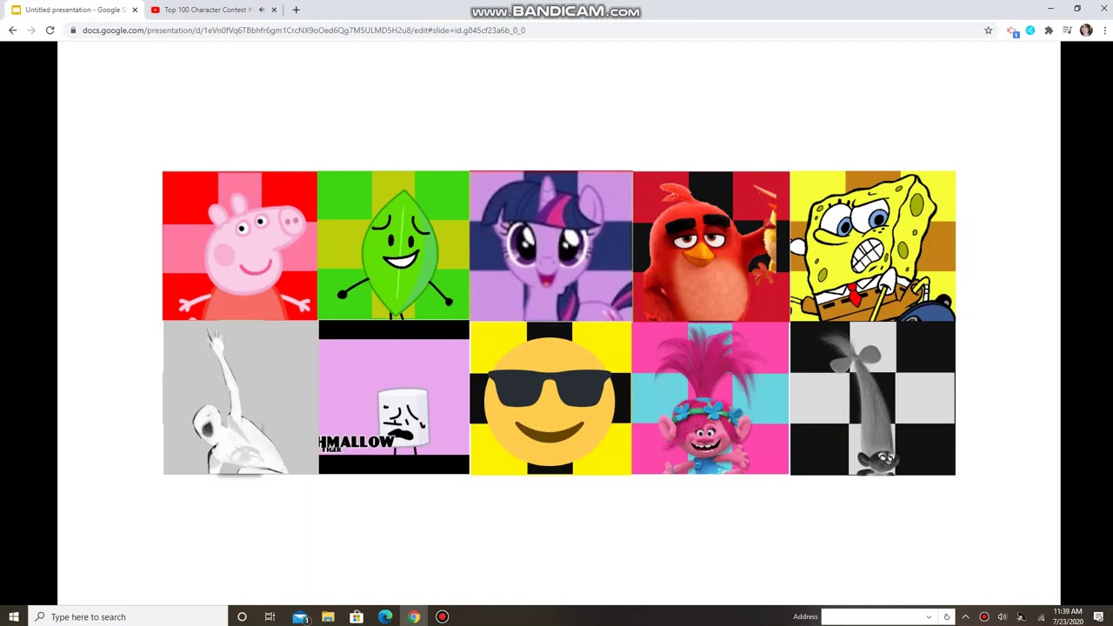Launch Microsoft Edge from the taskbar
The image size is (1113, 626).
tap(385, 616)
